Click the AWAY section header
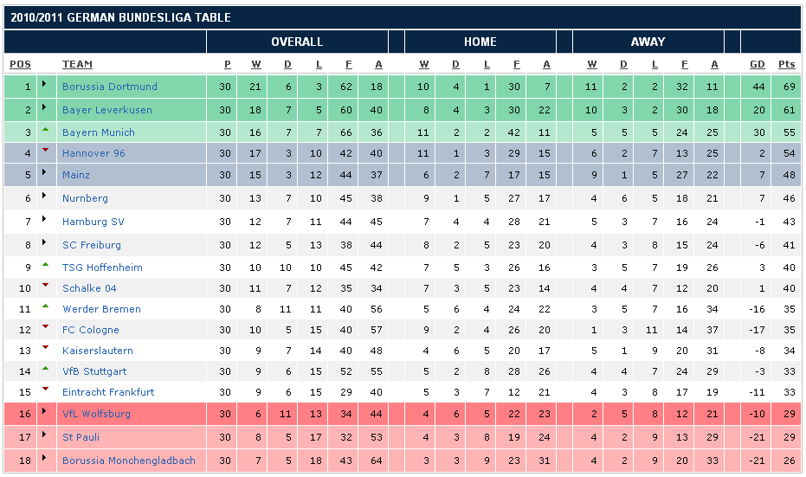 (x=648, y=42)
